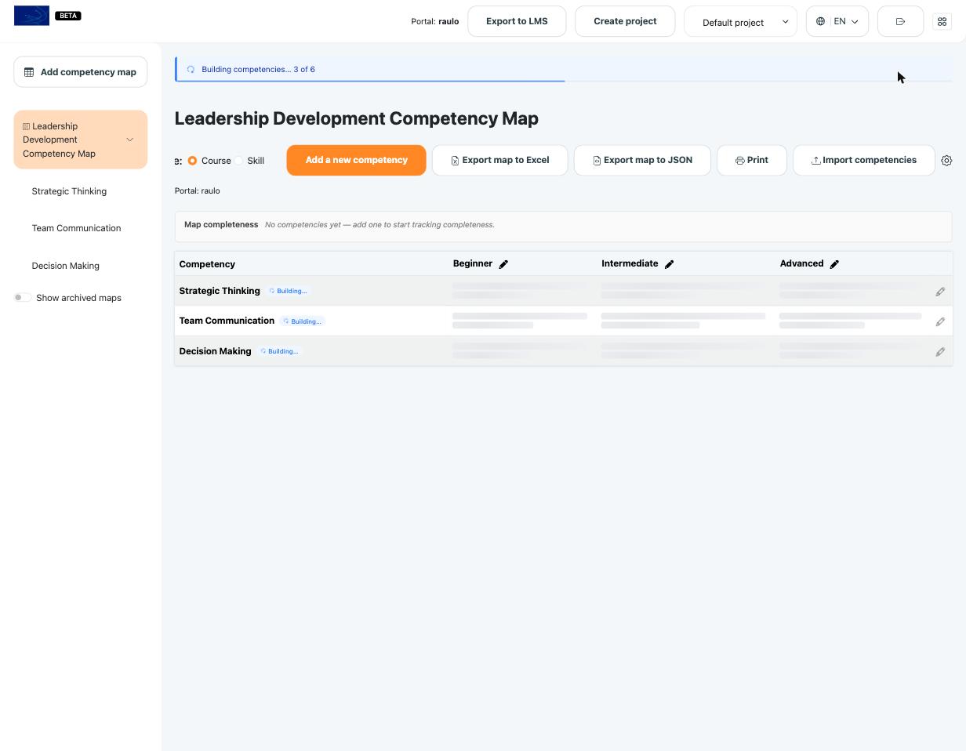Select the Skill radio option
This screenshot has height=751, width=966.
(238, 161)
